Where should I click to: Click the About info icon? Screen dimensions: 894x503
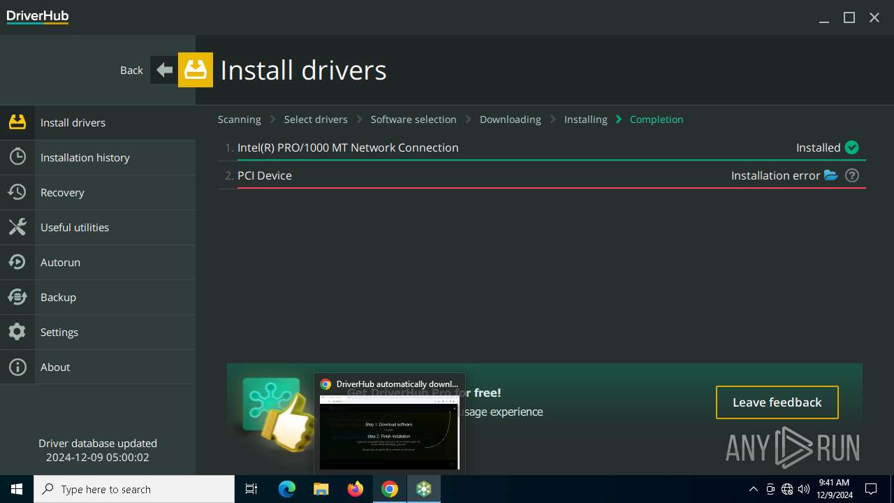click(17, 367)
